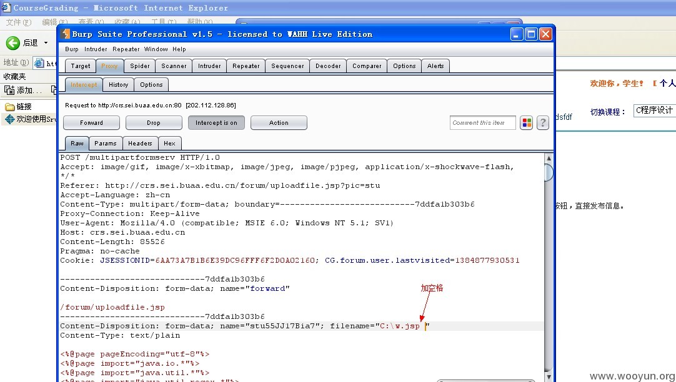Select the Raw request view tab
The height and width of the screenshot is (382, 676).
pos(77,144)
